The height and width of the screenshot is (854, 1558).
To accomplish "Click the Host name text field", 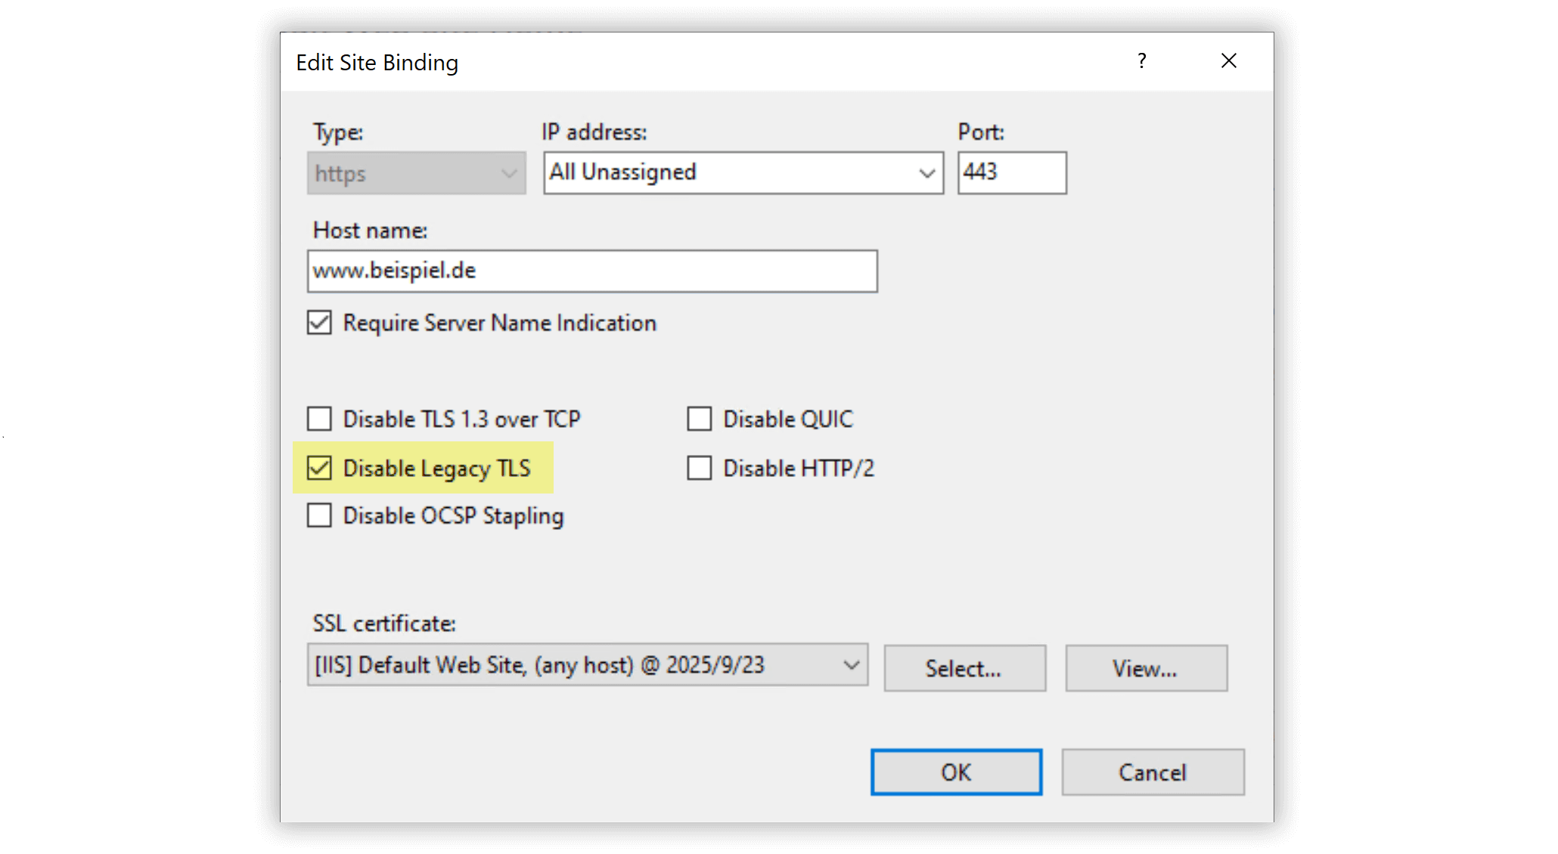I will pos(591,271).
